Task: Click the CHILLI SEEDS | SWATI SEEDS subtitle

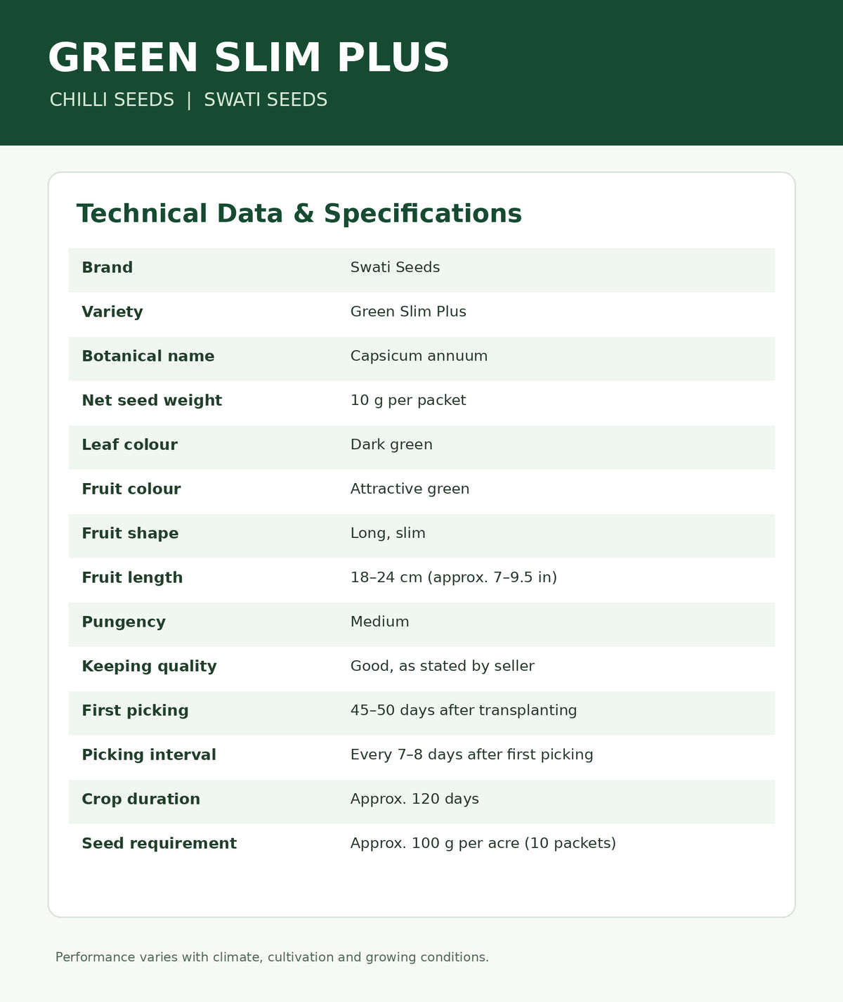Action: (188, 100)
